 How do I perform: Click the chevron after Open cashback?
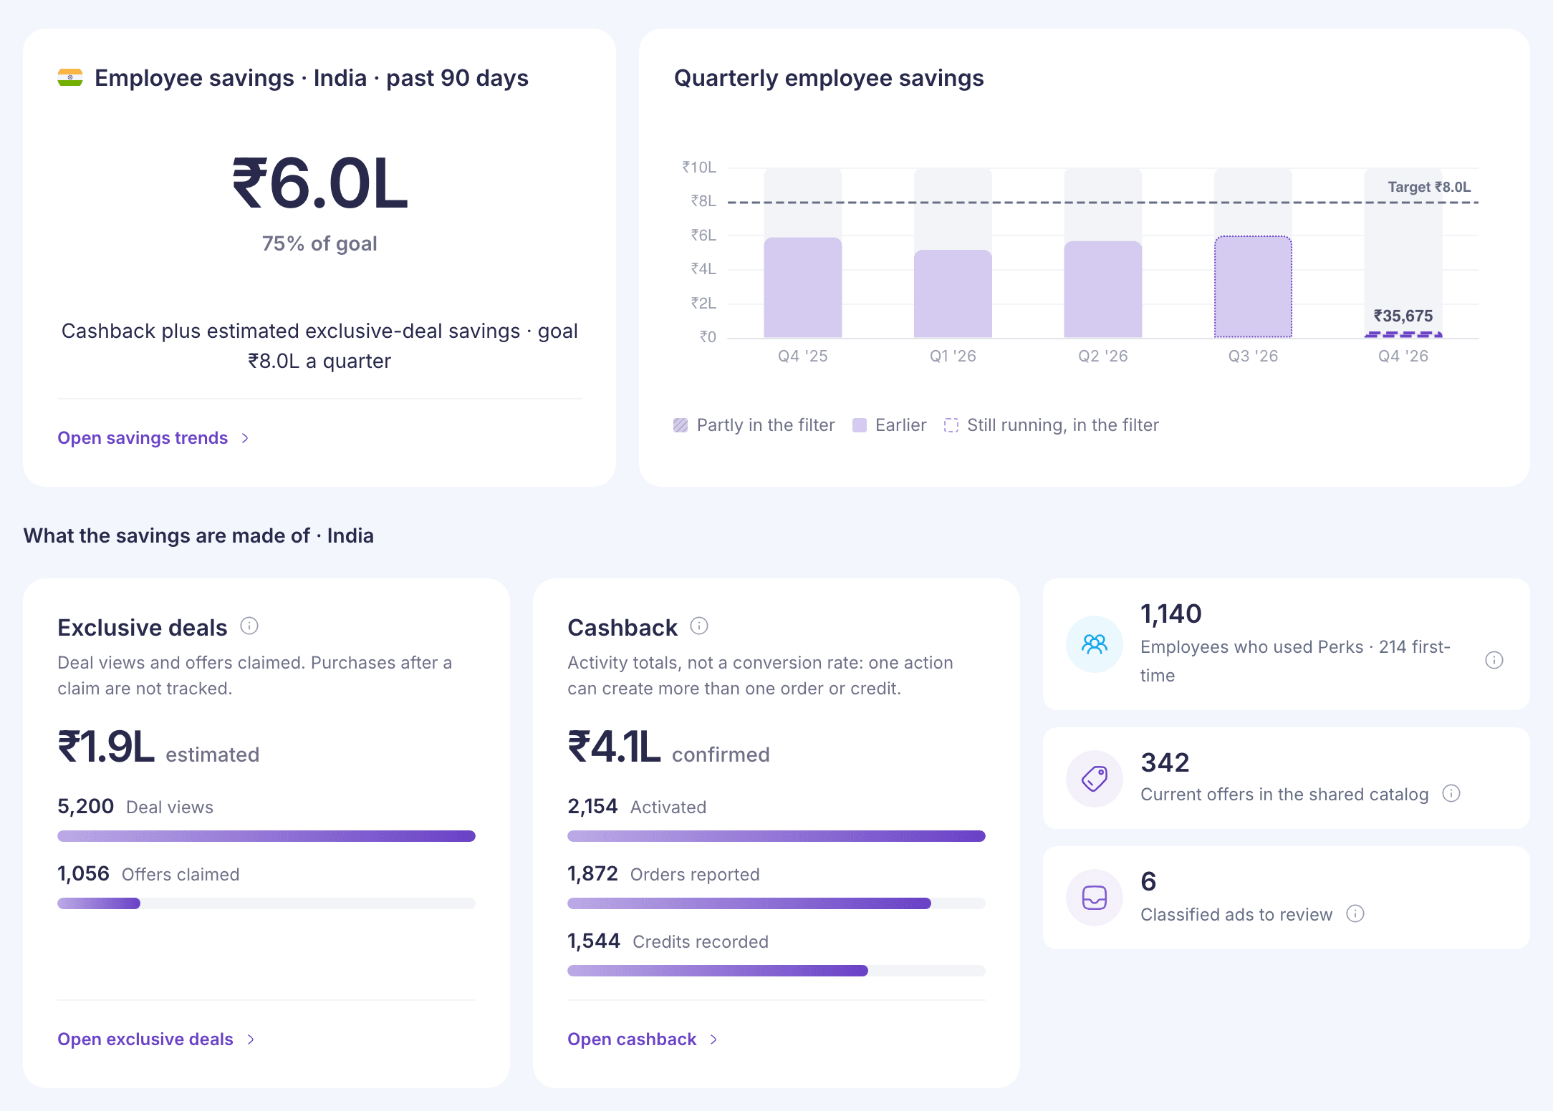[713, 1039]
